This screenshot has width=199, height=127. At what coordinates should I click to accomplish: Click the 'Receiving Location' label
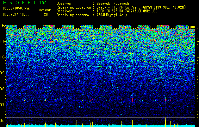[74, 8]
